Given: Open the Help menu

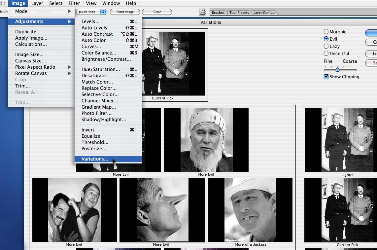Looking at the screenshot, I should 131,3.
